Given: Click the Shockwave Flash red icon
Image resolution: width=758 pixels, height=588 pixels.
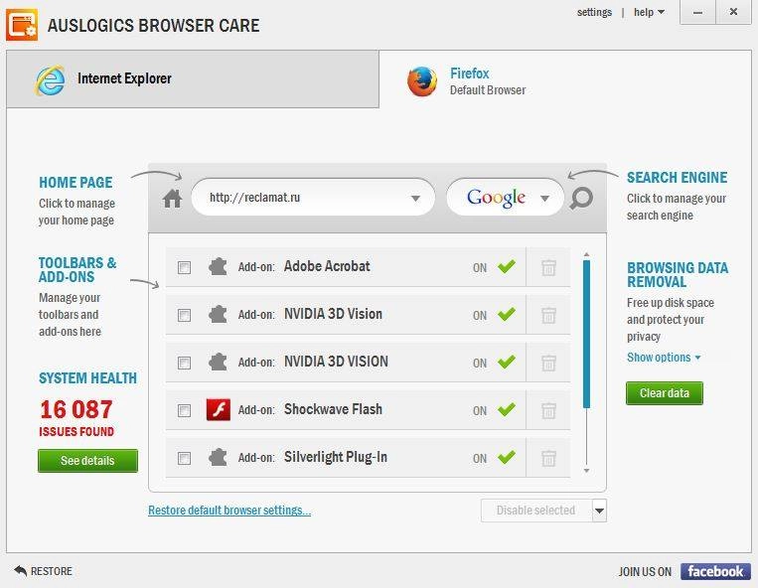Looking at the screenshot, I should tap(218, 410).
